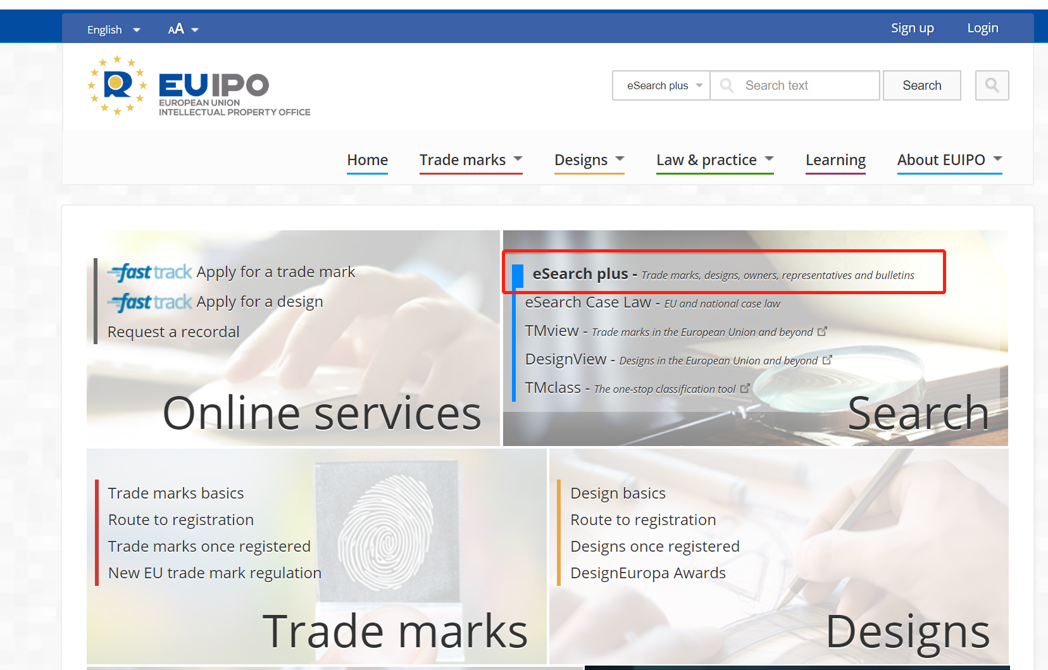
Task: Open the AA font size dropdown
Action: tap(183, 29)
